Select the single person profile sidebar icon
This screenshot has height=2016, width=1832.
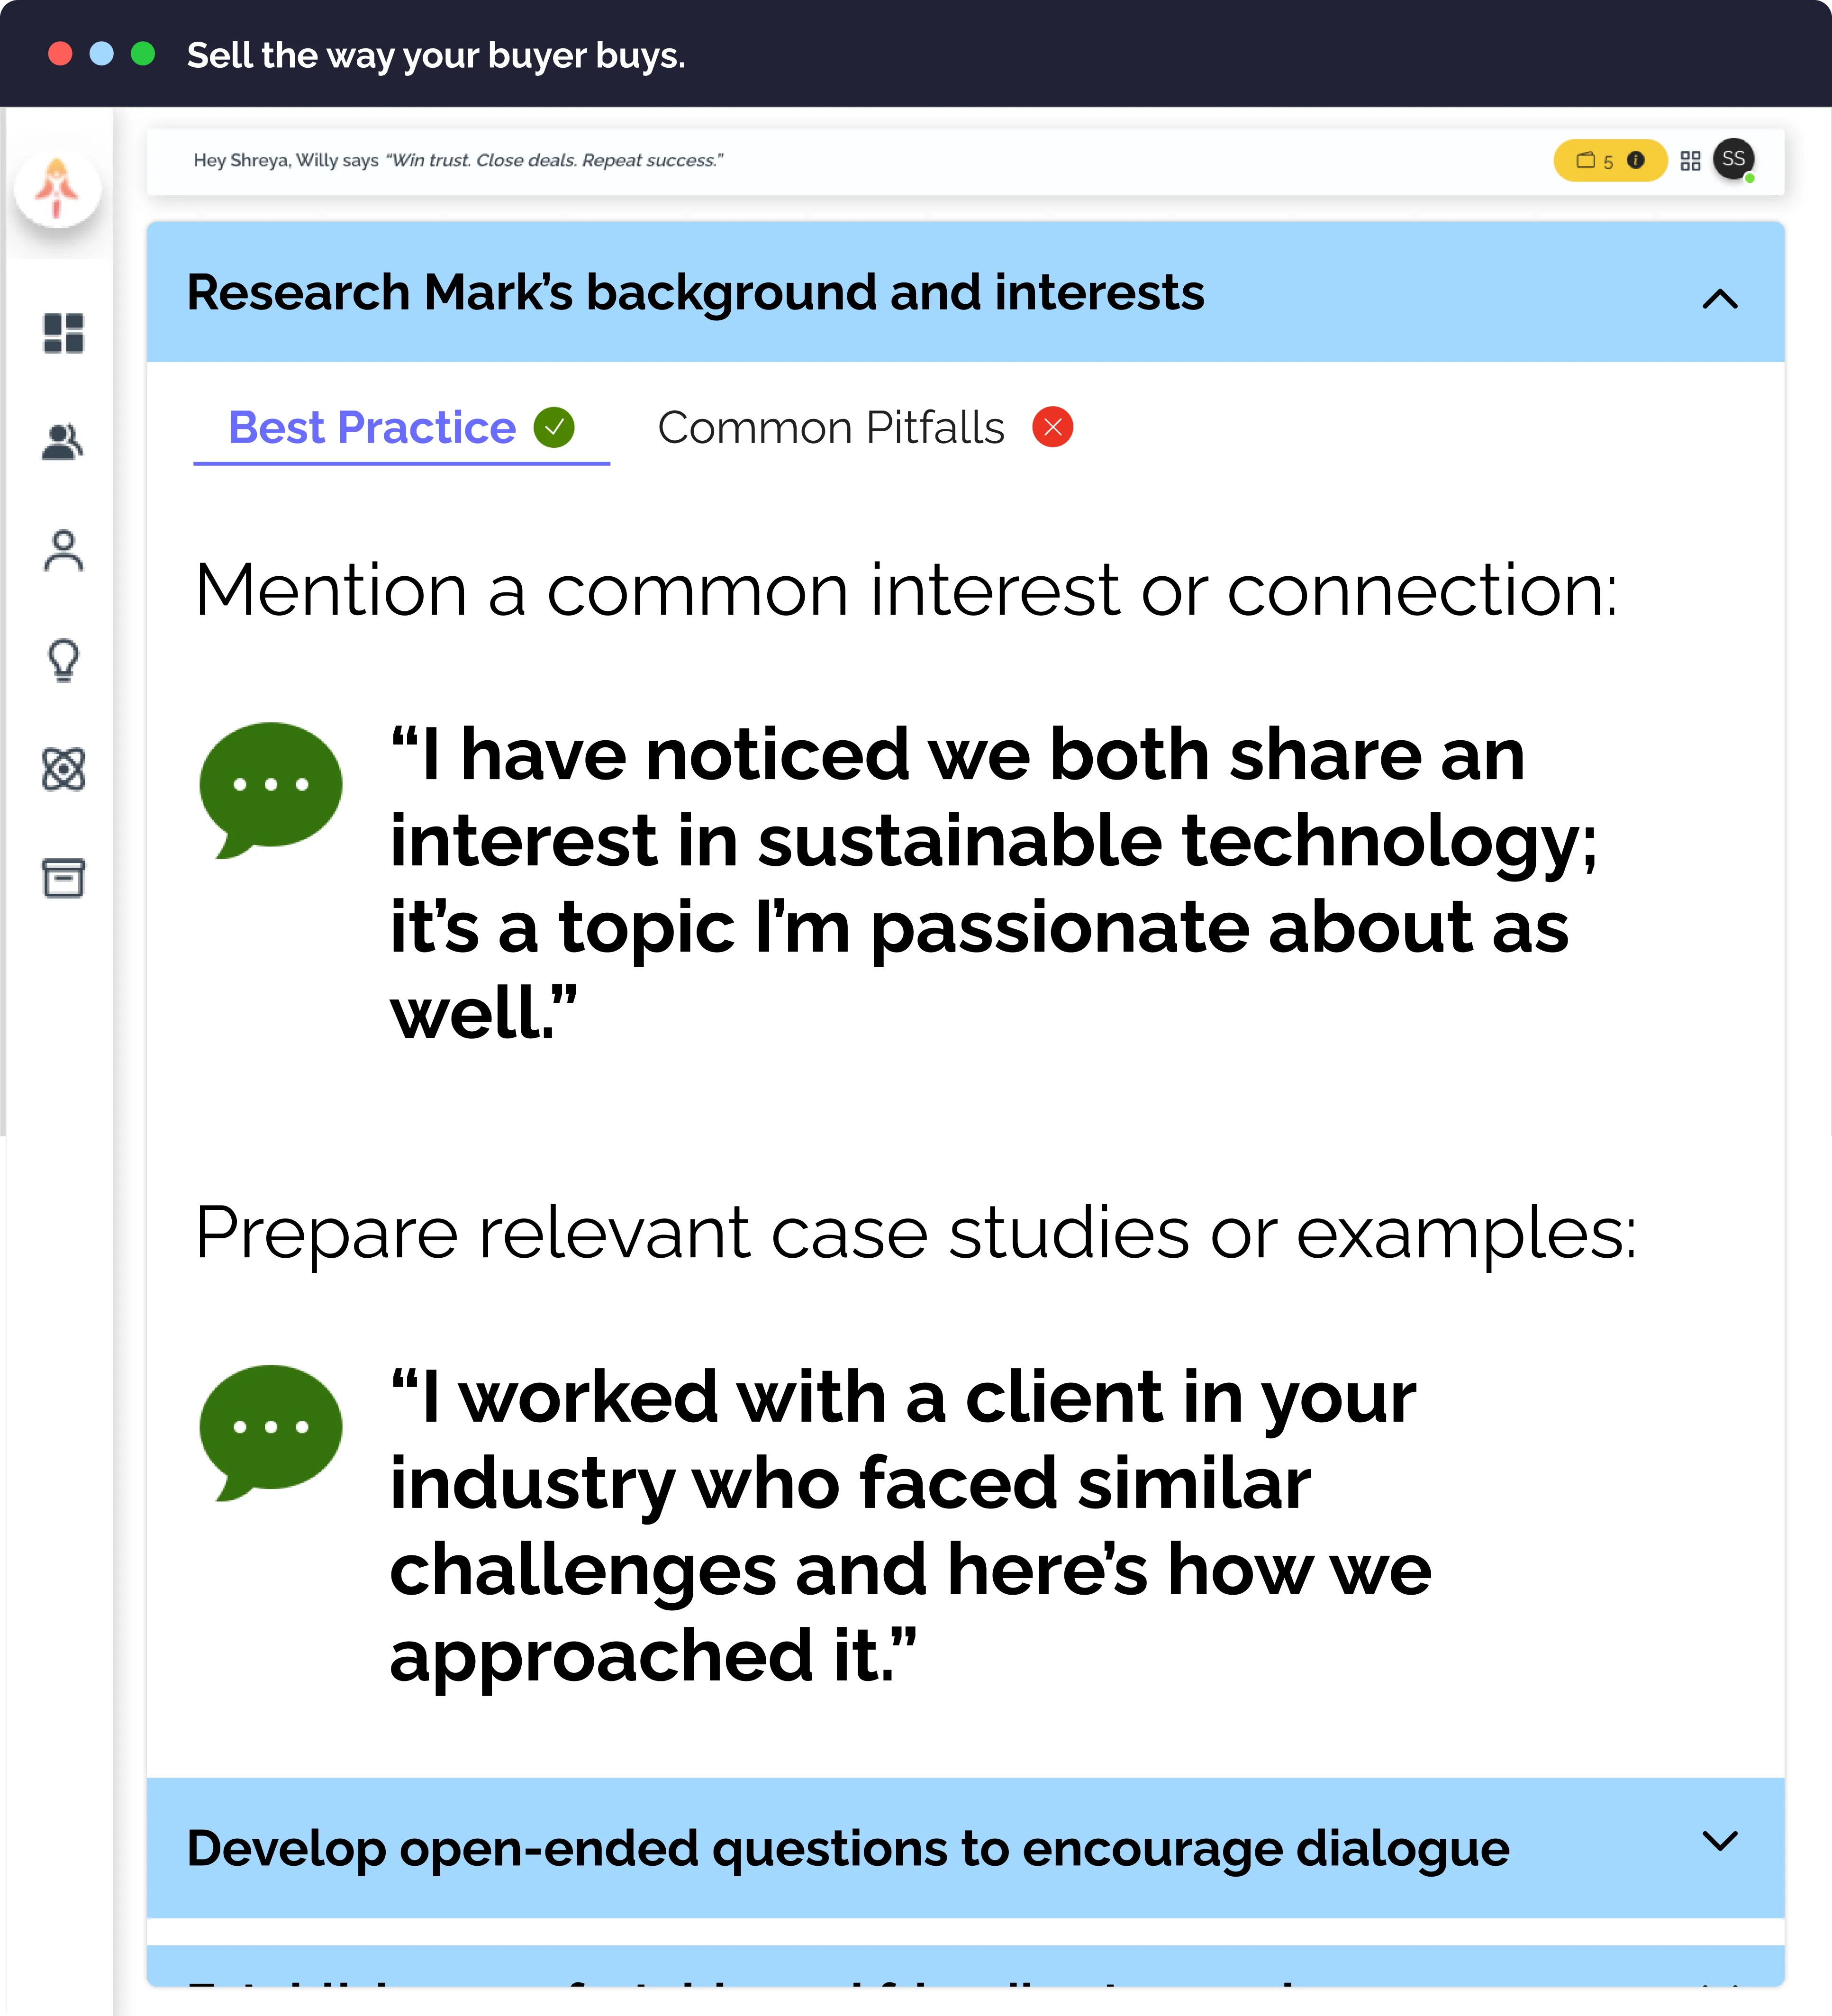click(63, 551)
